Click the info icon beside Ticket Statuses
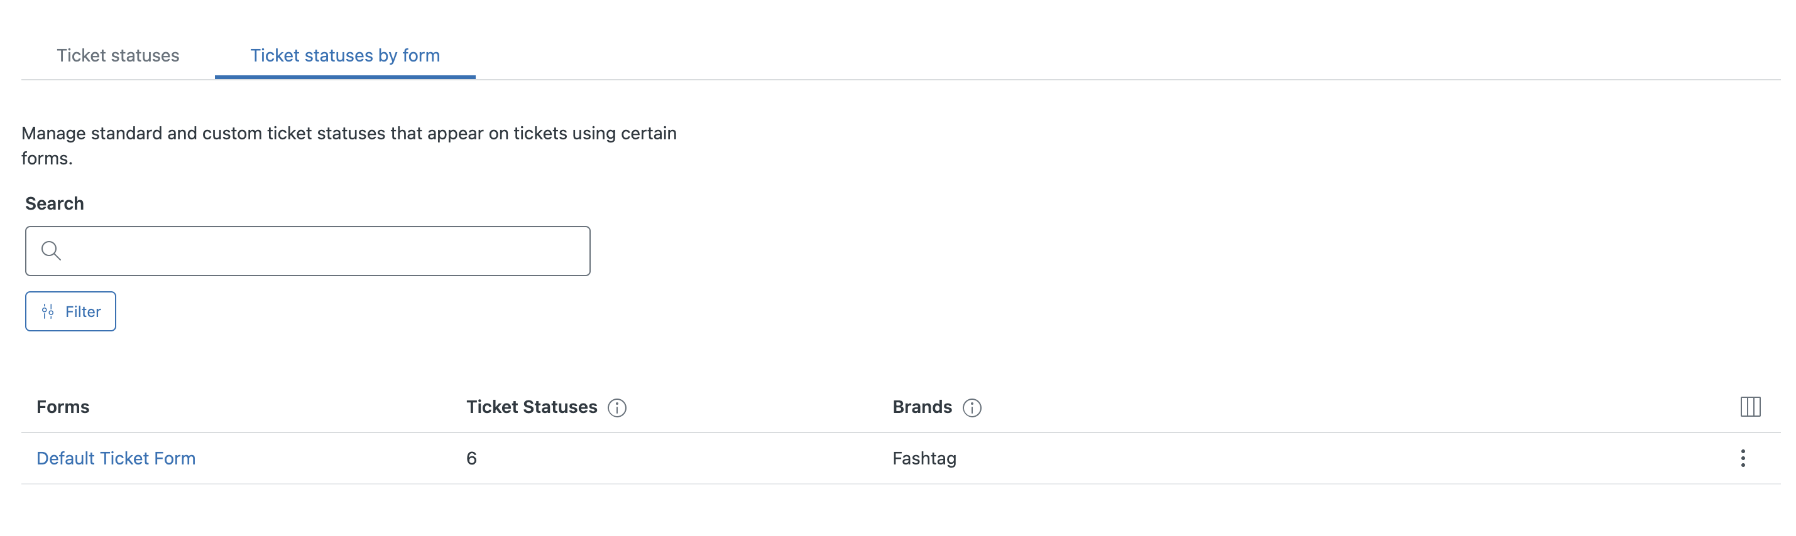Image resolution: width=1796 pixels, height=536 pixels. [x=617, y=408]
